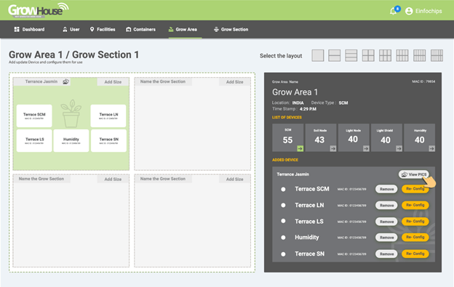The image size is (454, 287).
Task: Select the six-cell grid layout icon
Action: [385, 55]
